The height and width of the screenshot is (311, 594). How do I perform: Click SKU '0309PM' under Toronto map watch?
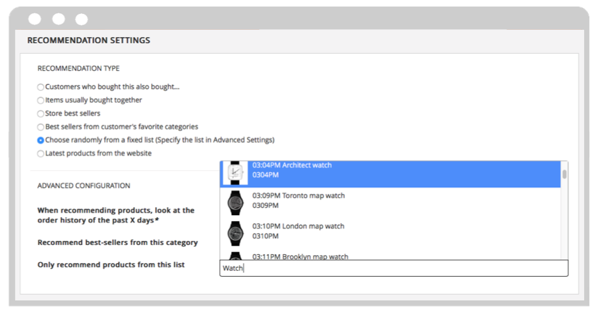pyautogui.click(x=266, y=205)
